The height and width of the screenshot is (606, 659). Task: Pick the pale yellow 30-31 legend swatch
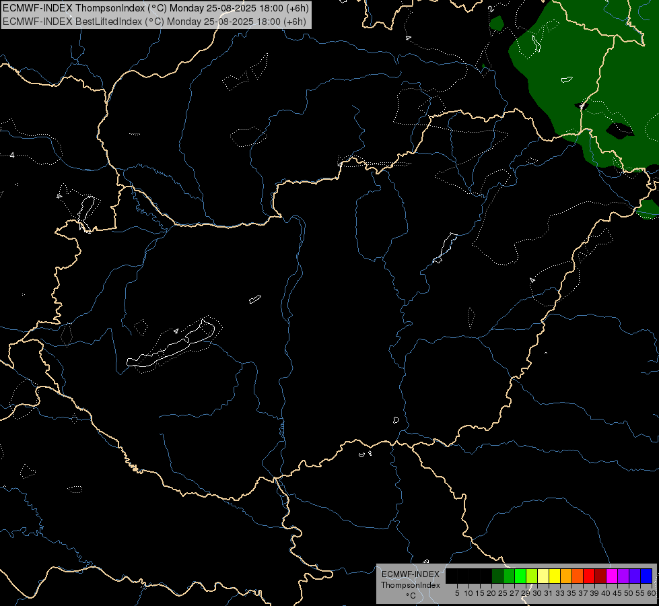click(543, 576)
